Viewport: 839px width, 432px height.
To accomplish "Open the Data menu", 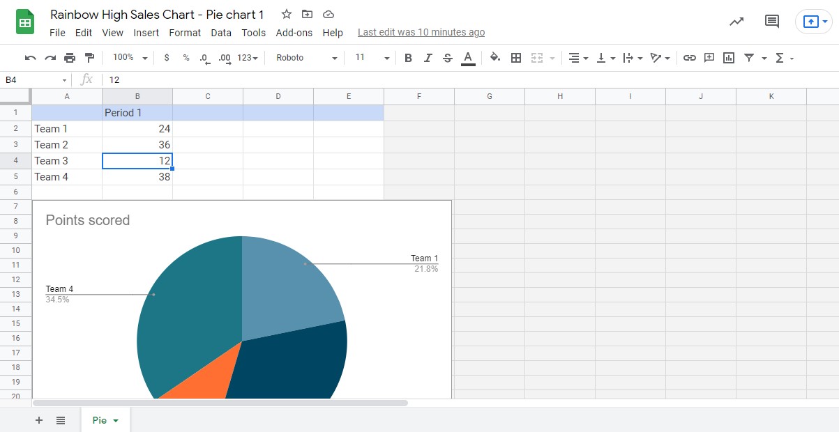I will tap(221, 32).
